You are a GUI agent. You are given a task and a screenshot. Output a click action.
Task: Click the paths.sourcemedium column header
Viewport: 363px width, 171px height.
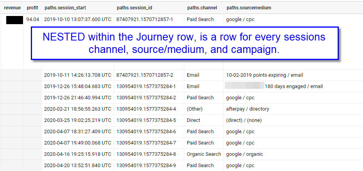coord(249,8)
